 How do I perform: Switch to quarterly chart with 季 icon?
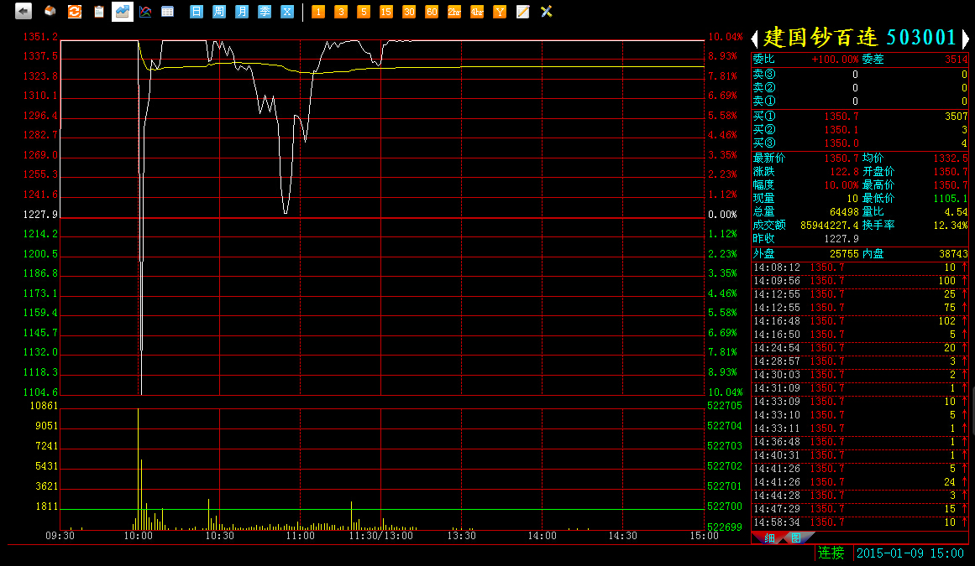coord(265,11)
